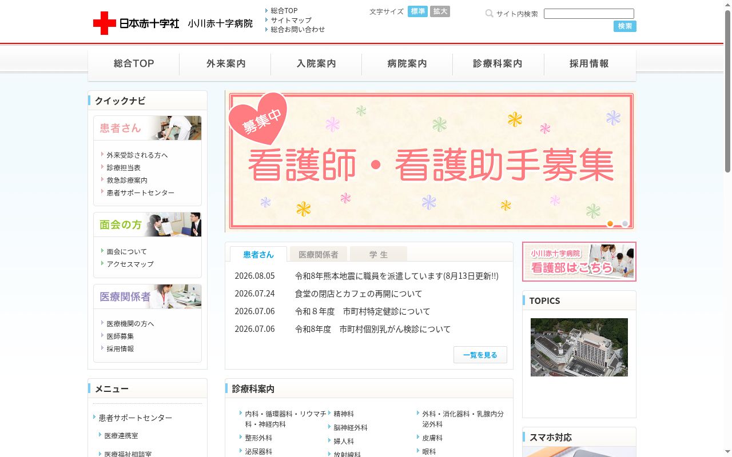Open the 外来案内 navigation menu
This screenshot has height=457, width=732.
(225, 64)
